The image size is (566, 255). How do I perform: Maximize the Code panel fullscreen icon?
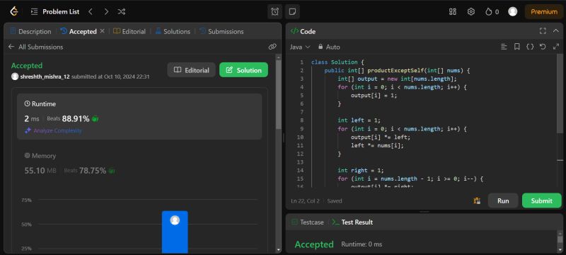[543, 31]
